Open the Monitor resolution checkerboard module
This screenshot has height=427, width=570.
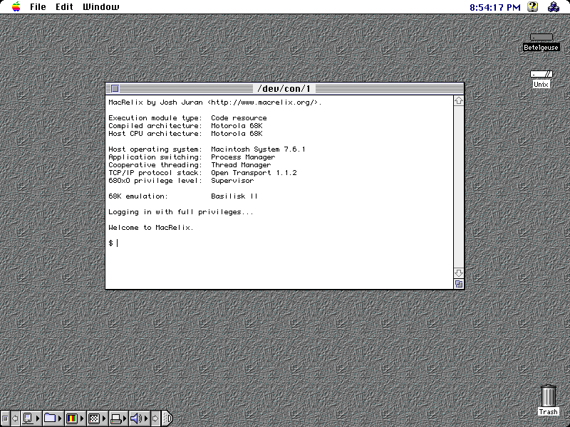[97, 418]
